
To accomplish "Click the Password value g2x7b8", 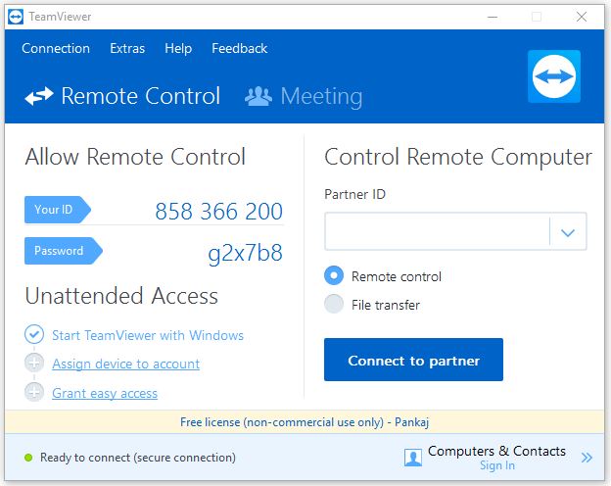I will 245,254.
